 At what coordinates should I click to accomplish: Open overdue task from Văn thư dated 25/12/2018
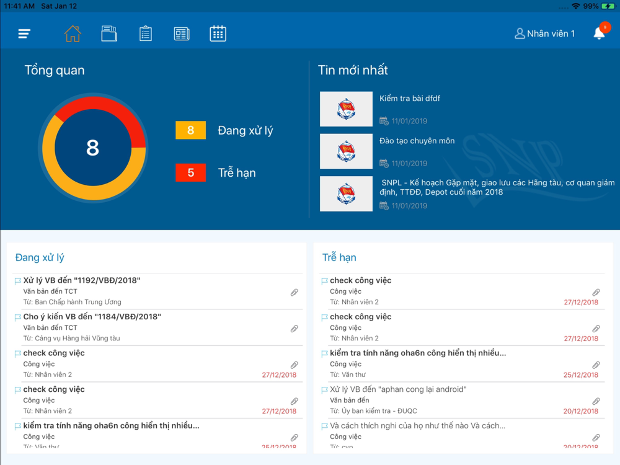pos(462,364)
